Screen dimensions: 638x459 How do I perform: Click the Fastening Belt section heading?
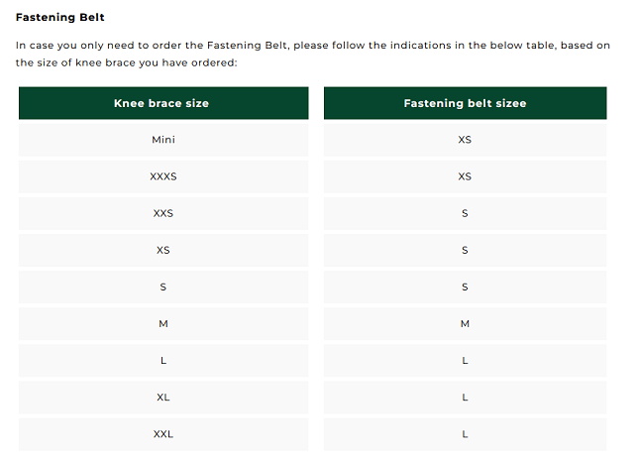point(60,18)
